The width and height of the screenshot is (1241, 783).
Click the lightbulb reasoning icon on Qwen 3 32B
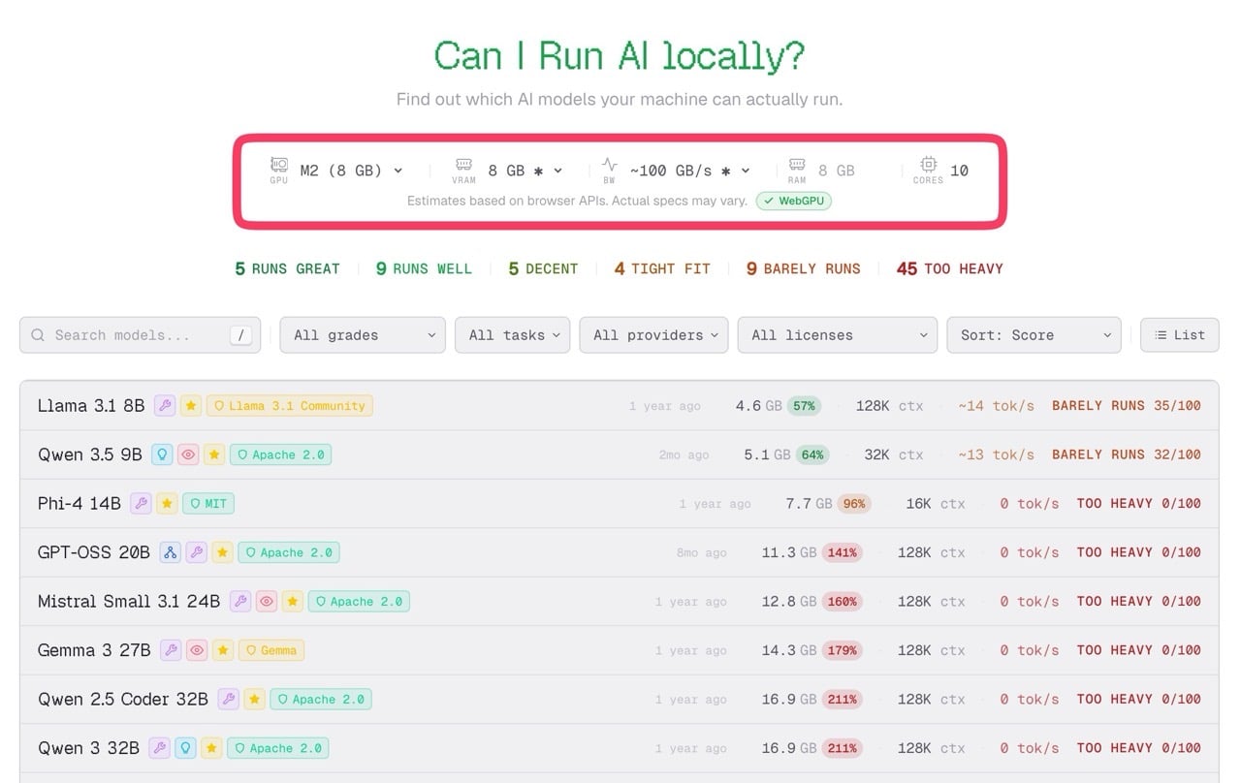183,748
